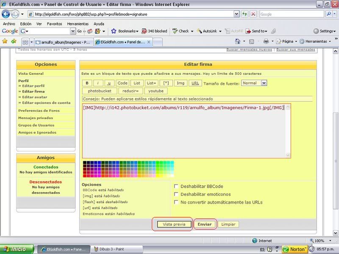
Task: Click the Bold B formatting button
Action: [x=87, y=83]
